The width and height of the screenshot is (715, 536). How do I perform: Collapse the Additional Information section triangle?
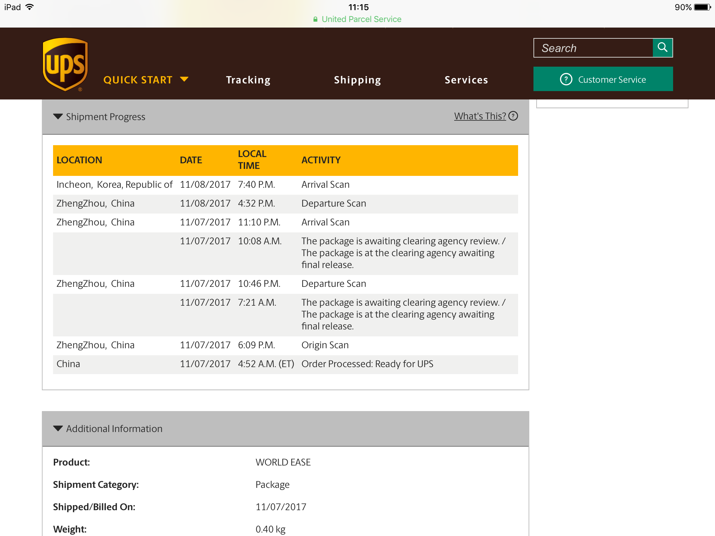58,428
